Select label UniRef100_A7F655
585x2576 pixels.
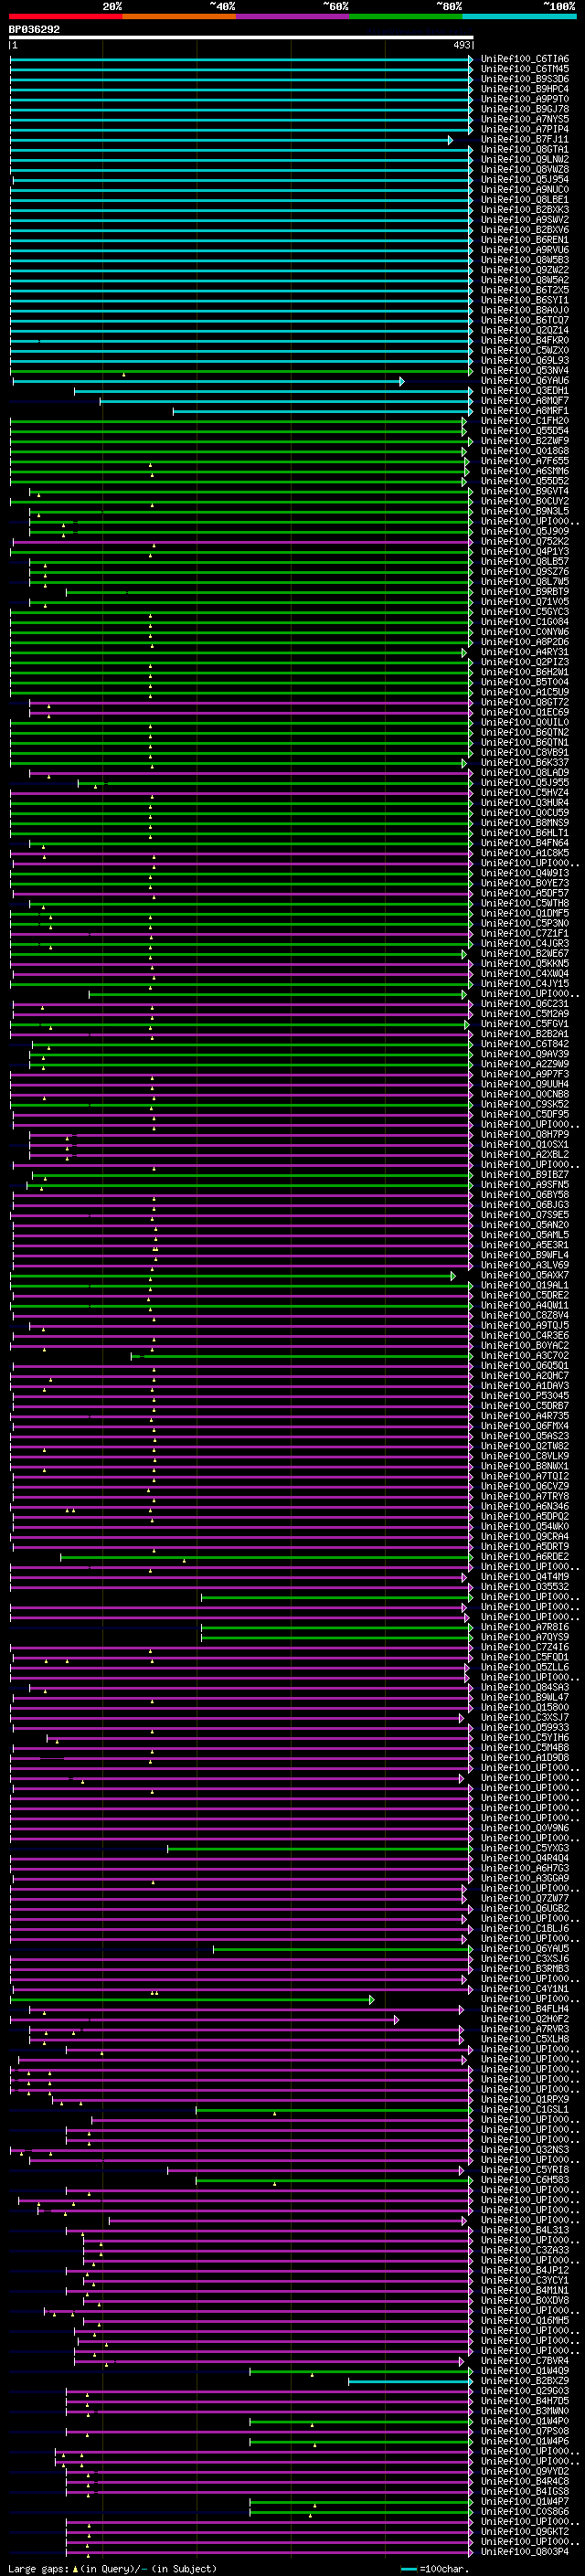coord(525,461)
